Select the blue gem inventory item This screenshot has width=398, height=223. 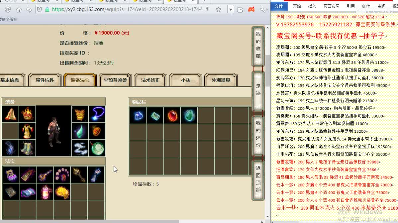point(138,115)
